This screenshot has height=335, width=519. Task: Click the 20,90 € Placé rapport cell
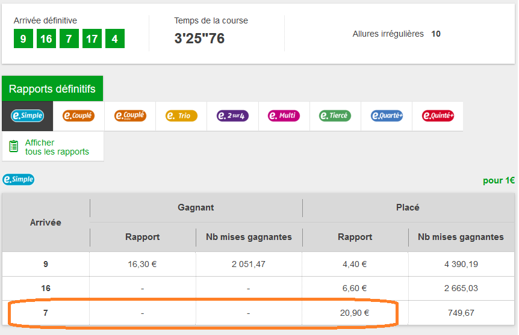(x=355, y=313)
